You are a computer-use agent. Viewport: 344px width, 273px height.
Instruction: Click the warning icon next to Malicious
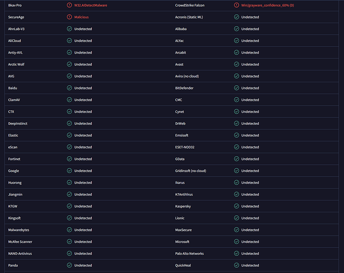tap(69, 17)
